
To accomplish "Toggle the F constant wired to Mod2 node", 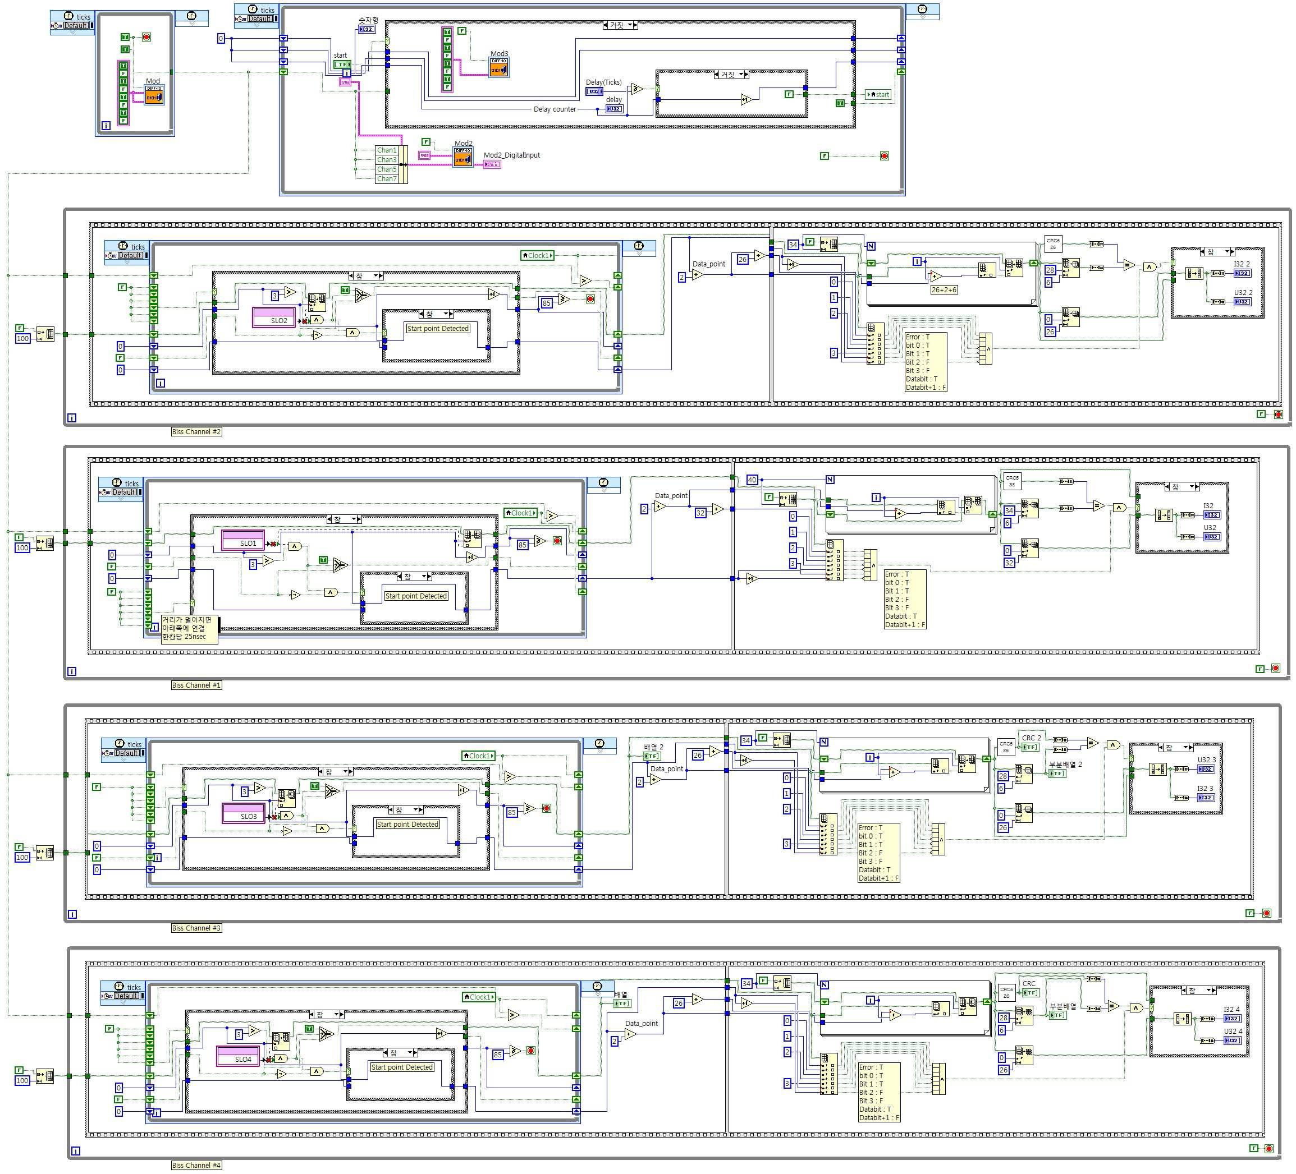I will 425,141.
